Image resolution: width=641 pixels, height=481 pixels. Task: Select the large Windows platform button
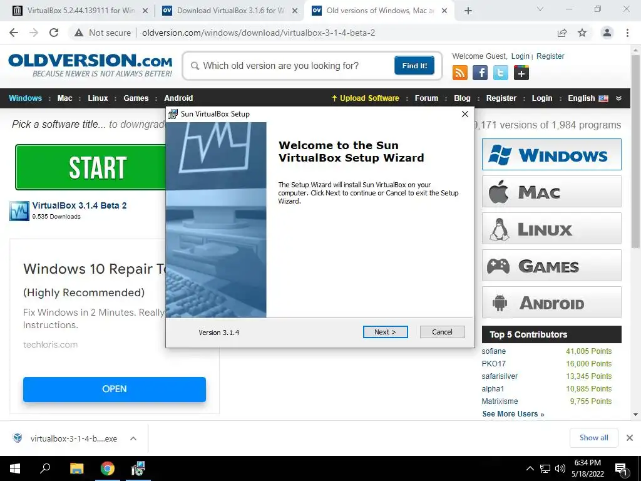(551, 154)
